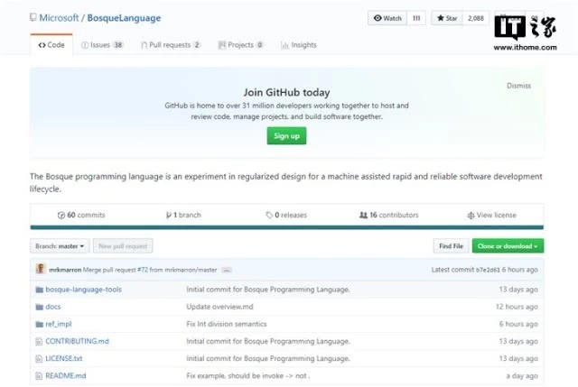This screenshot has height=387, width=578.
Task: Click the CONTRIBUTING.md file icon
Action: click(39, 341)
